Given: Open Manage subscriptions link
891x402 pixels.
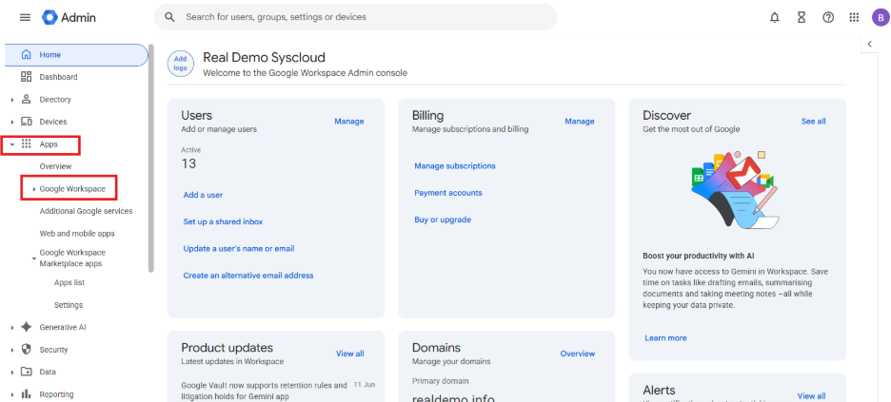Looking at the screenshot, I should pos(455,165).
